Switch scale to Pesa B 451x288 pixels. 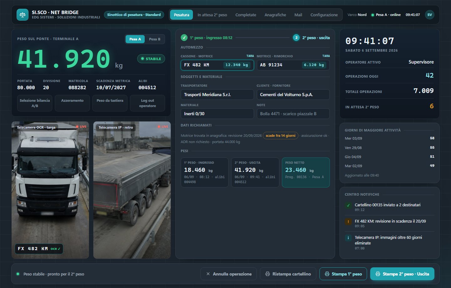pos(155,39)
